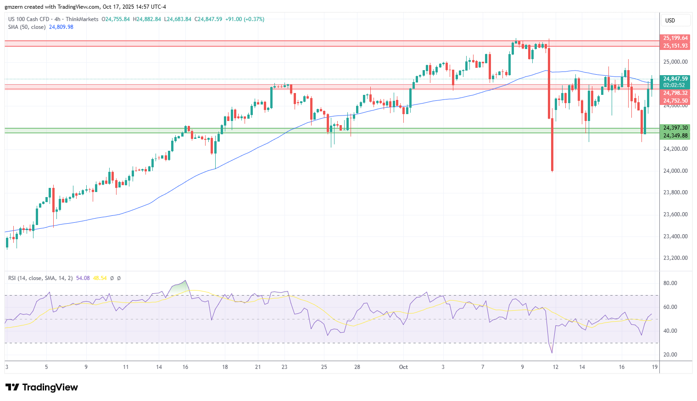
Task: Click date 23 on the time axis
Action: pos(284,367)
